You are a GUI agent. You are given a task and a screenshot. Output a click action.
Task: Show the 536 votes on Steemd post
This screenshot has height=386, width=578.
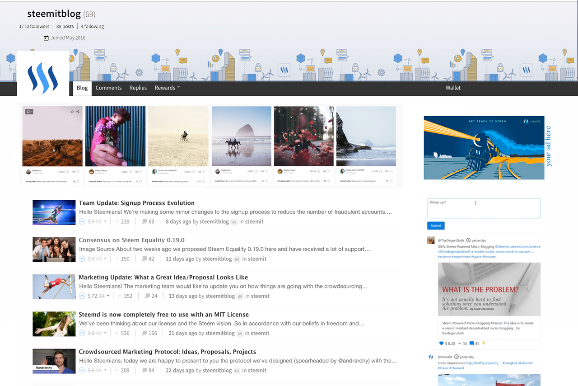coord(122,333)
